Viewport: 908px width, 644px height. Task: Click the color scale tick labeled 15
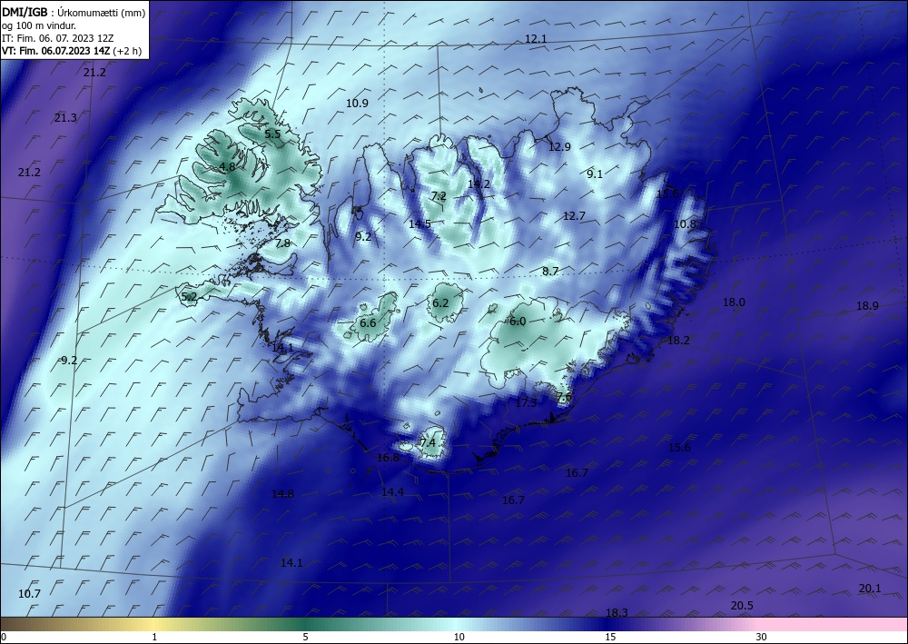(610, 637)
